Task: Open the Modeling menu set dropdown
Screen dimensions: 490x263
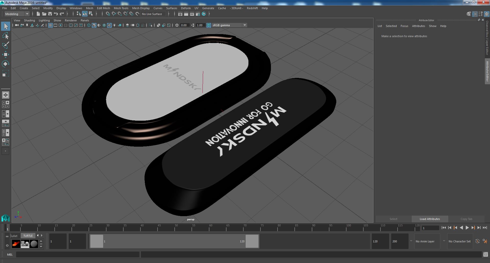Action: (x=17, y=14)
